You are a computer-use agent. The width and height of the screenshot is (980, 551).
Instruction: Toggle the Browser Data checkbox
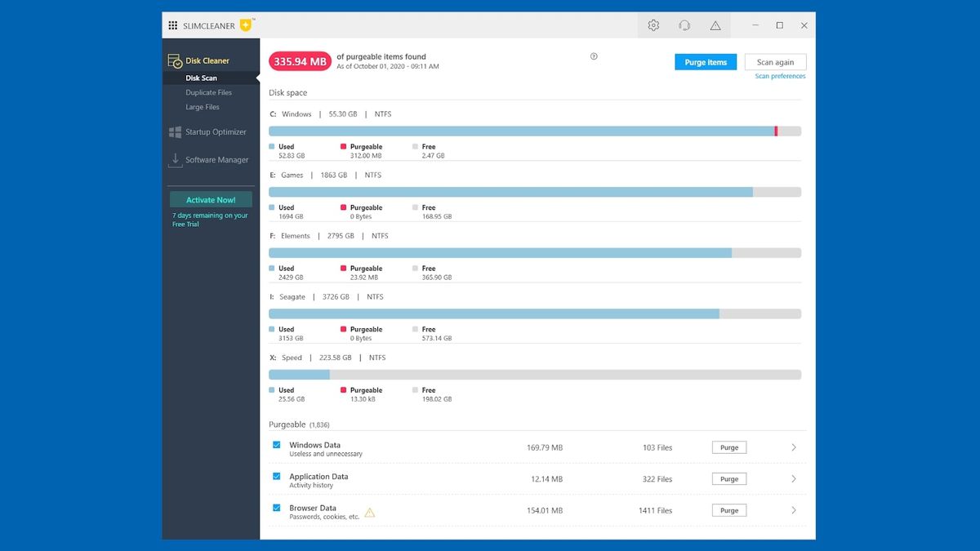(x=277, y=508)
